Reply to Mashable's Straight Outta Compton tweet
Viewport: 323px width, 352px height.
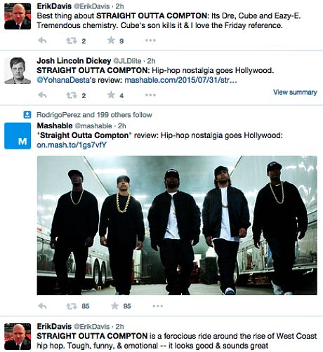click(x=42, y=306)
